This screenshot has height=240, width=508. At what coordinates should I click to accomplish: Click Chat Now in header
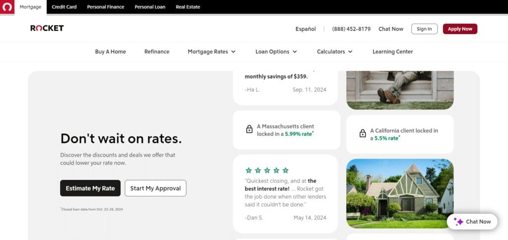(x=391, y=29)
